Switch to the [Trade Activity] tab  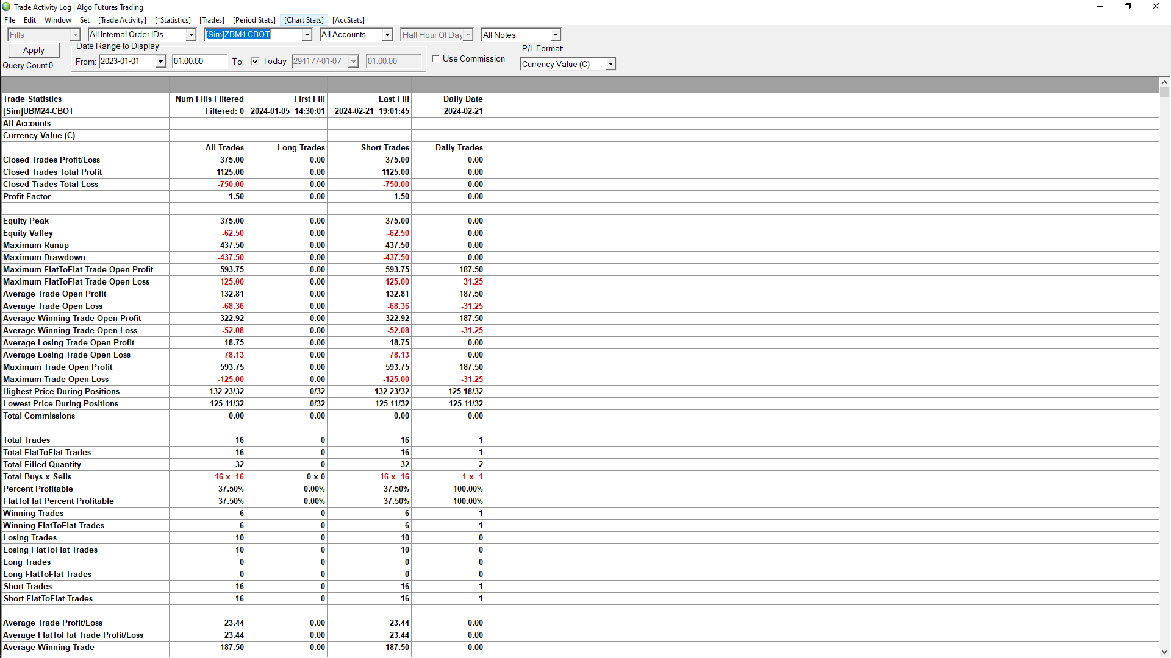122,20
